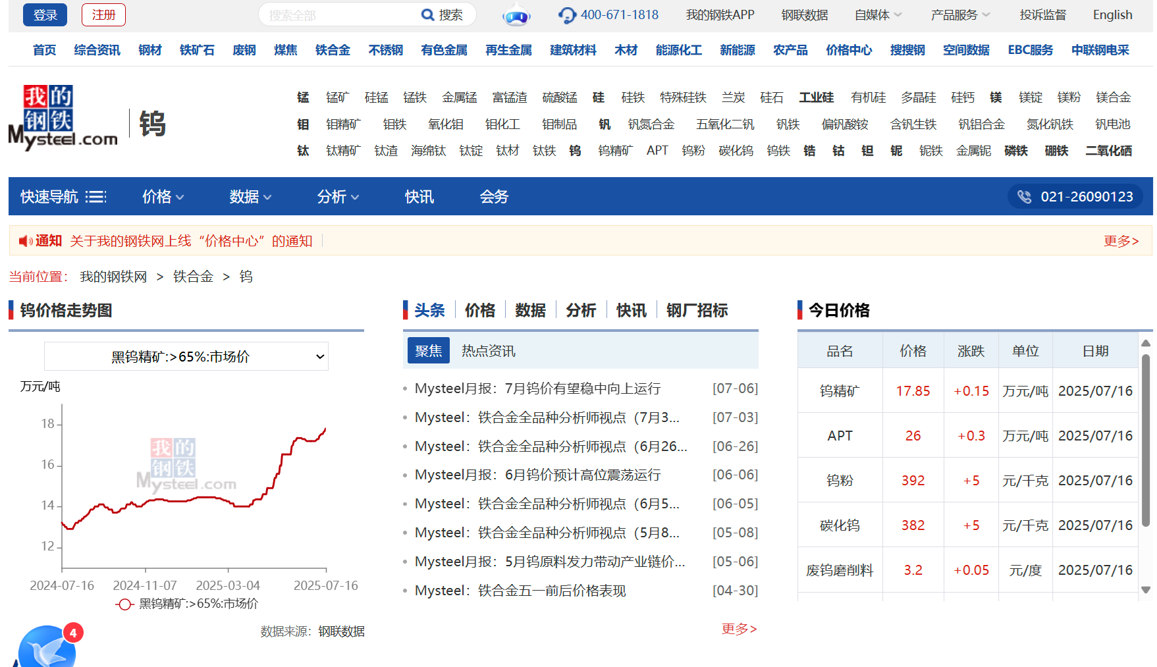This screenshot has width=1157, height=667.
Task: Switch to the 数据 news tab
Action: (531, 310)
